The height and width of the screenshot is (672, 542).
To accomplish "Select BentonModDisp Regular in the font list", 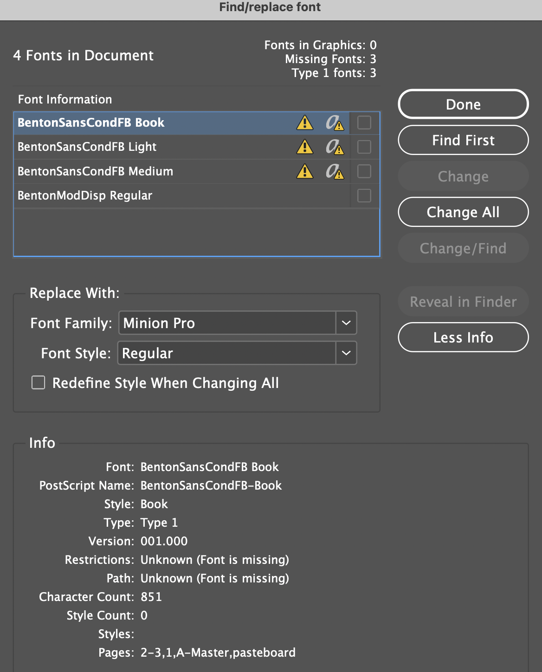I will (x=84, y=195).
